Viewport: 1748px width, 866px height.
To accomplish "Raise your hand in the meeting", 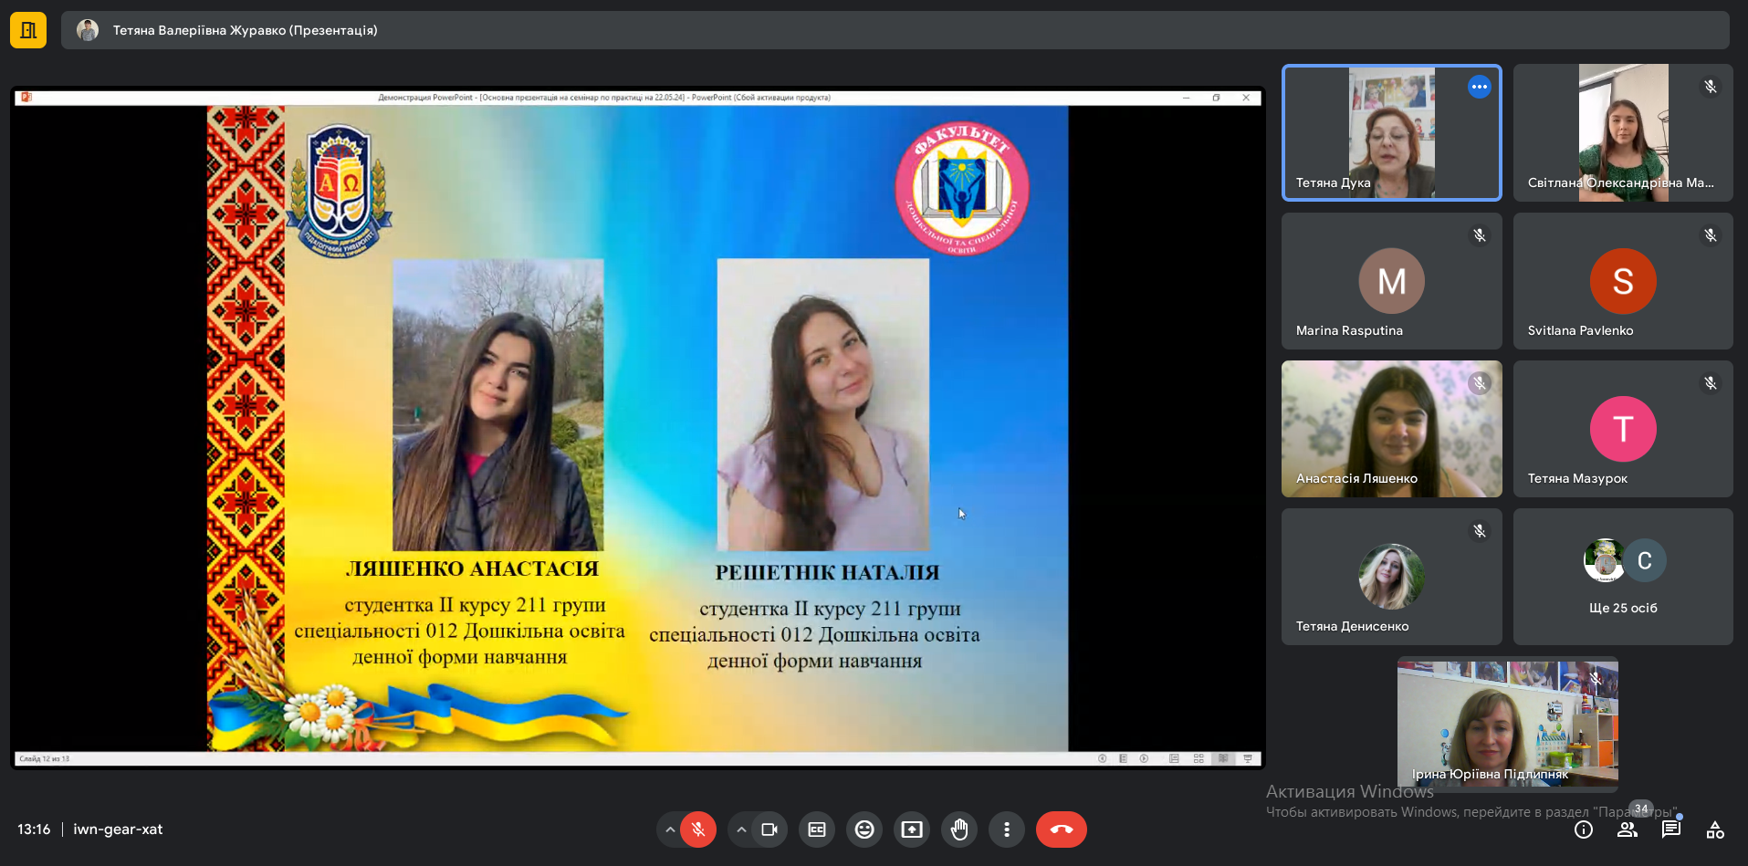I will pos(959,829).
